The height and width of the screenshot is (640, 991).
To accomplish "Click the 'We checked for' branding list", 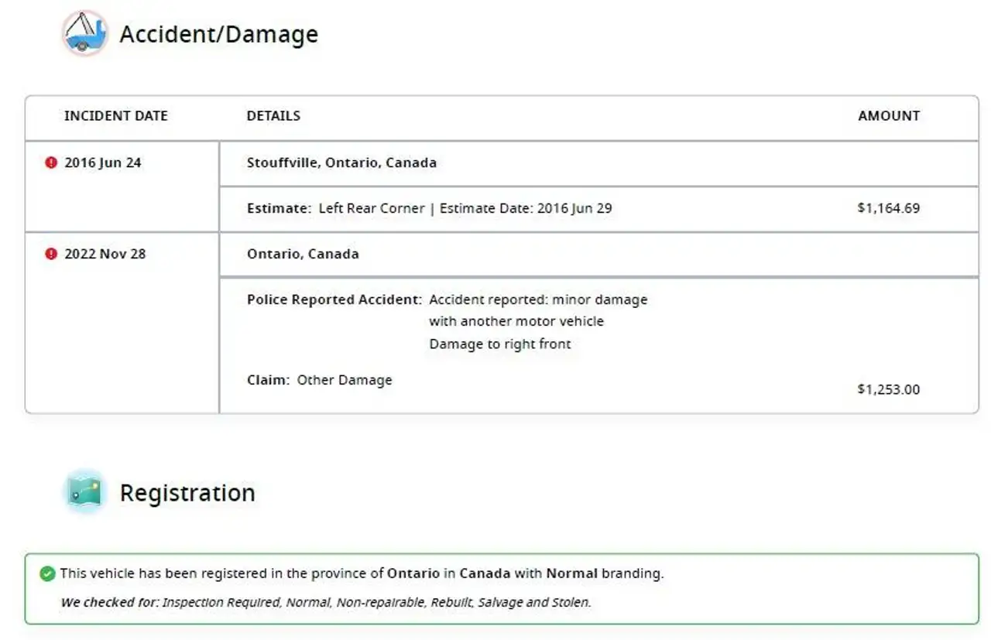I will 326,602.
